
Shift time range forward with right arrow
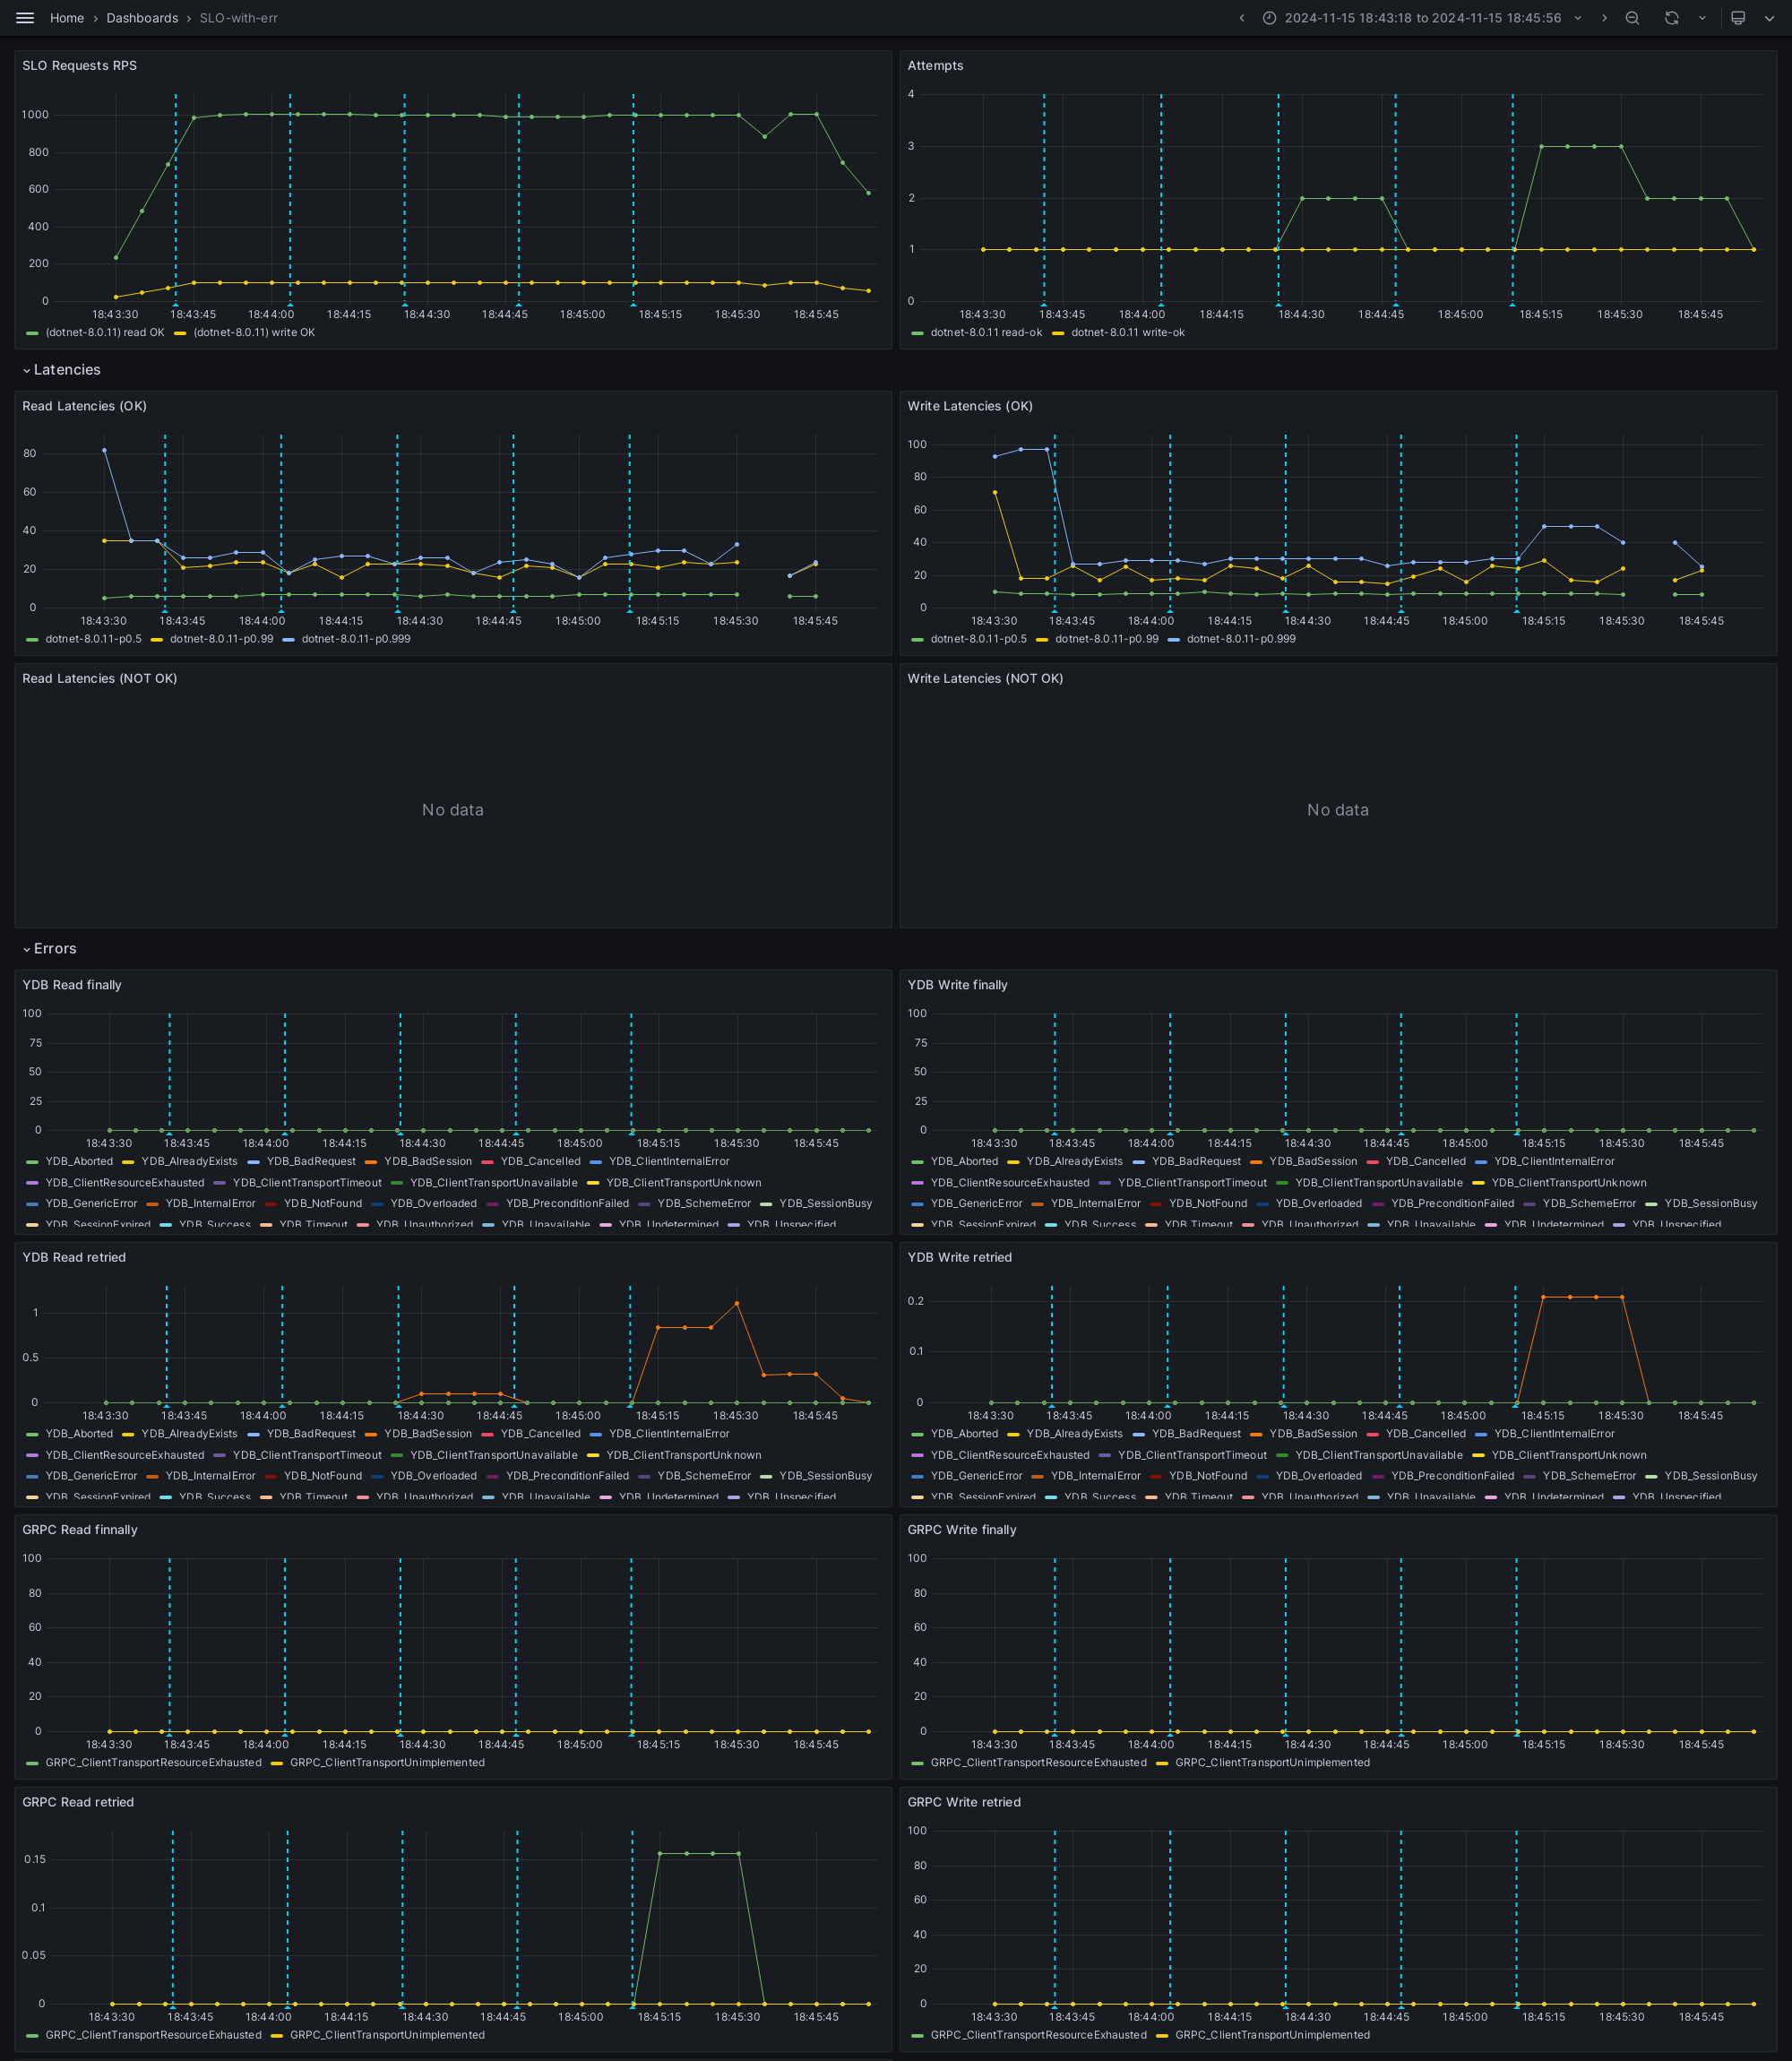[x=1605, y=18]
